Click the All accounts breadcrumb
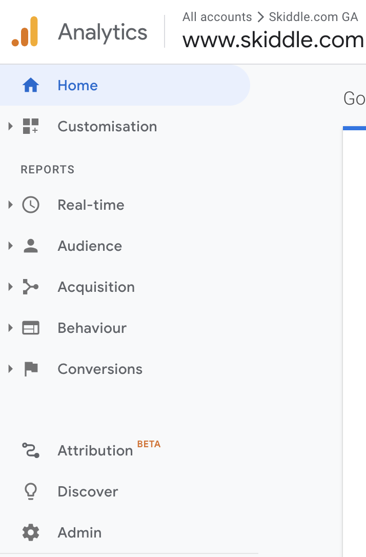366x557 pixels. coord(217,17)
